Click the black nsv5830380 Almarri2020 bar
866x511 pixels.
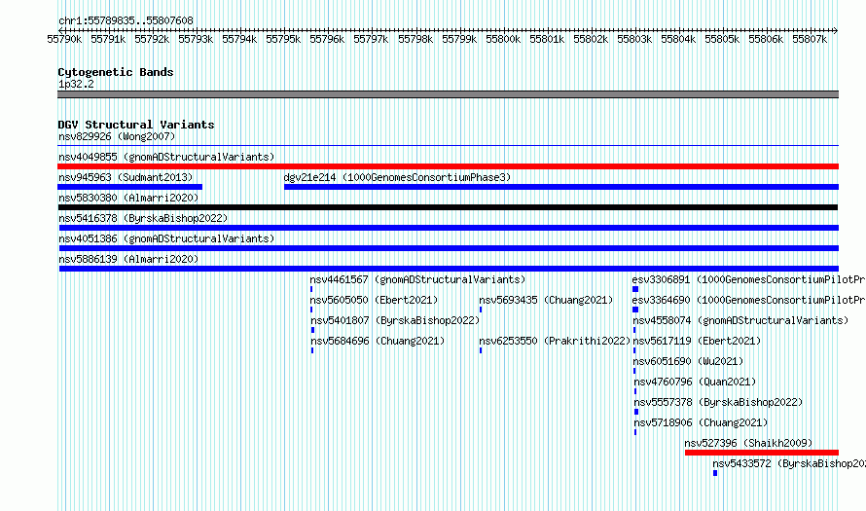coord(448,207)
